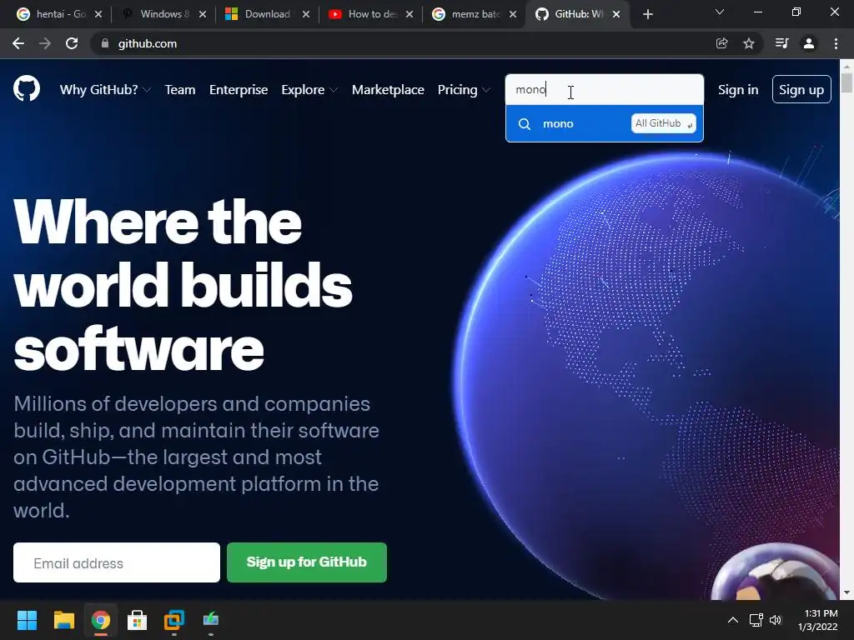Screen dimensions: 854x640
Task: Open the clock and date panel
Action: click(819, 620)
